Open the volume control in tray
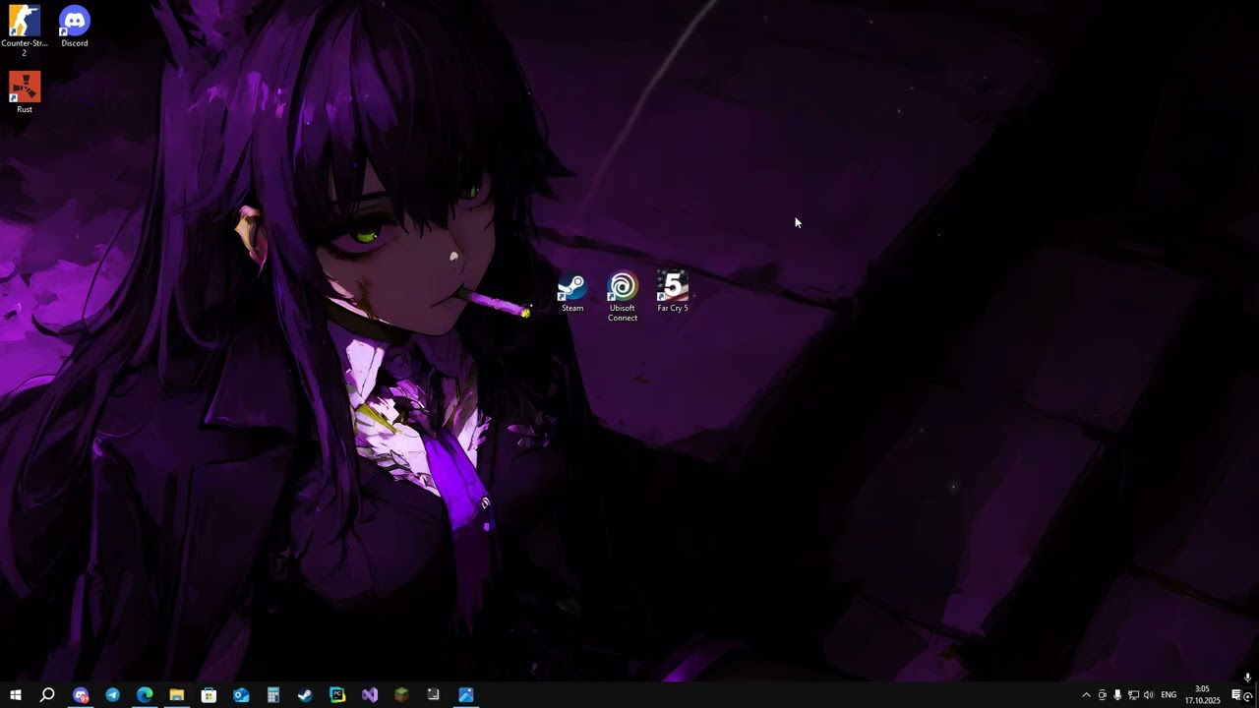Screen dimensions: 1259x708 coord(1148,695)
